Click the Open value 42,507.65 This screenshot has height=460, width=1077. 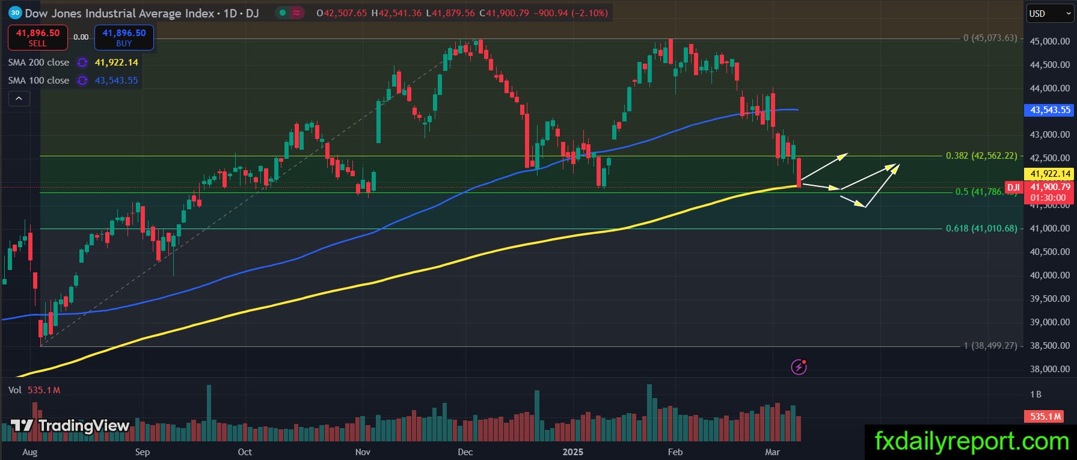tap(345, 13)
